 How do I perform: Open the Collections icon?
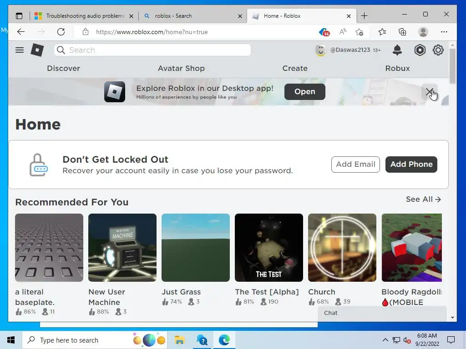click(x=402, y=32)
